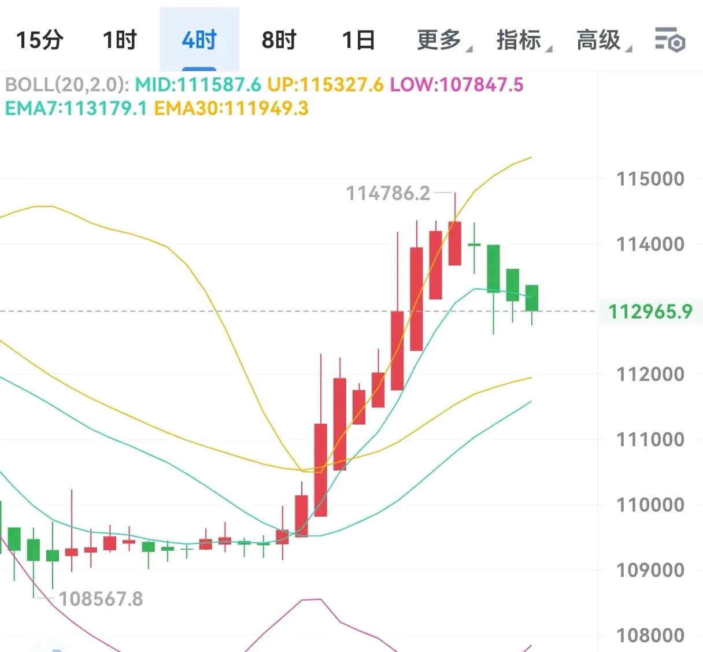
Task: Click the 110000 price axis label
Action: pyautogui.click(x=650, y=505)
